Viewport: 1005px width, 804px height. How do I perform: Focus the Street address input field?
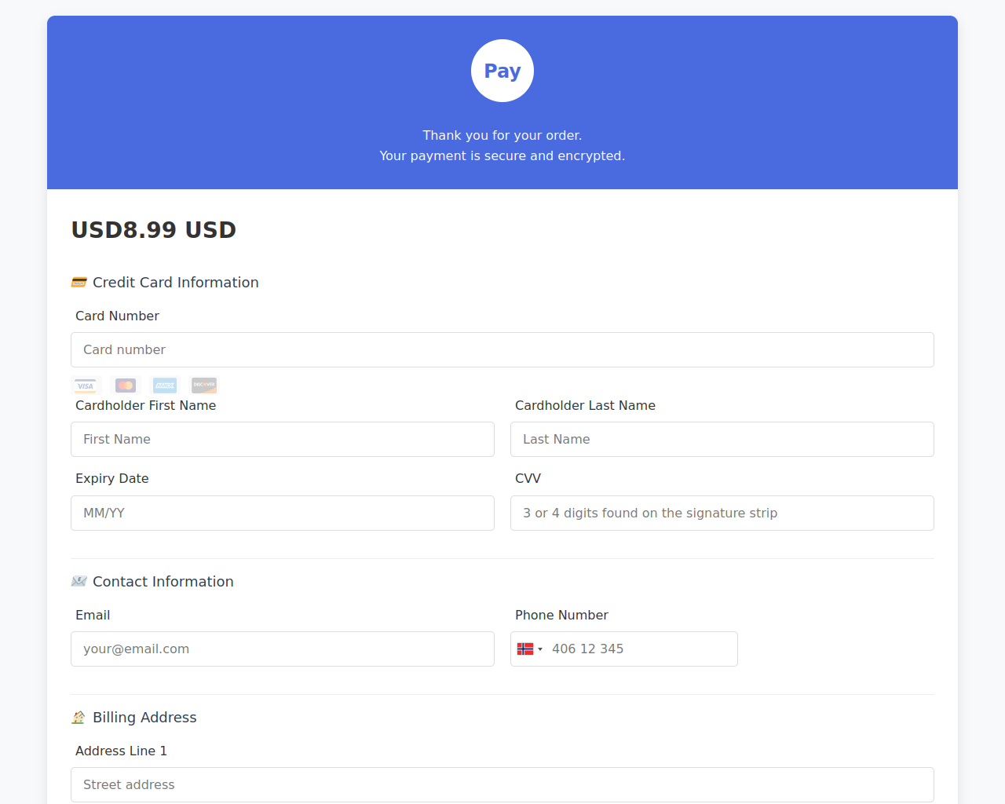502,784
